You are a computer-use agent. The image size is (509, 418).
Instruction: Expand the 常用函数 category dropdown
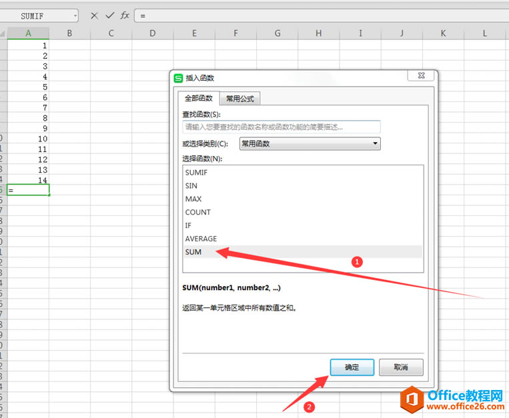(375, 143)
